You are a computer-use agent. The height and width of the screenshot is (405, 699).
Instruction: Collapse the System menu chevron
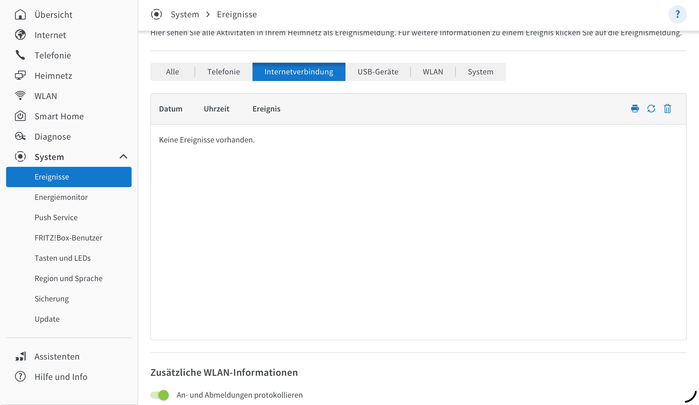coord(123,157)
